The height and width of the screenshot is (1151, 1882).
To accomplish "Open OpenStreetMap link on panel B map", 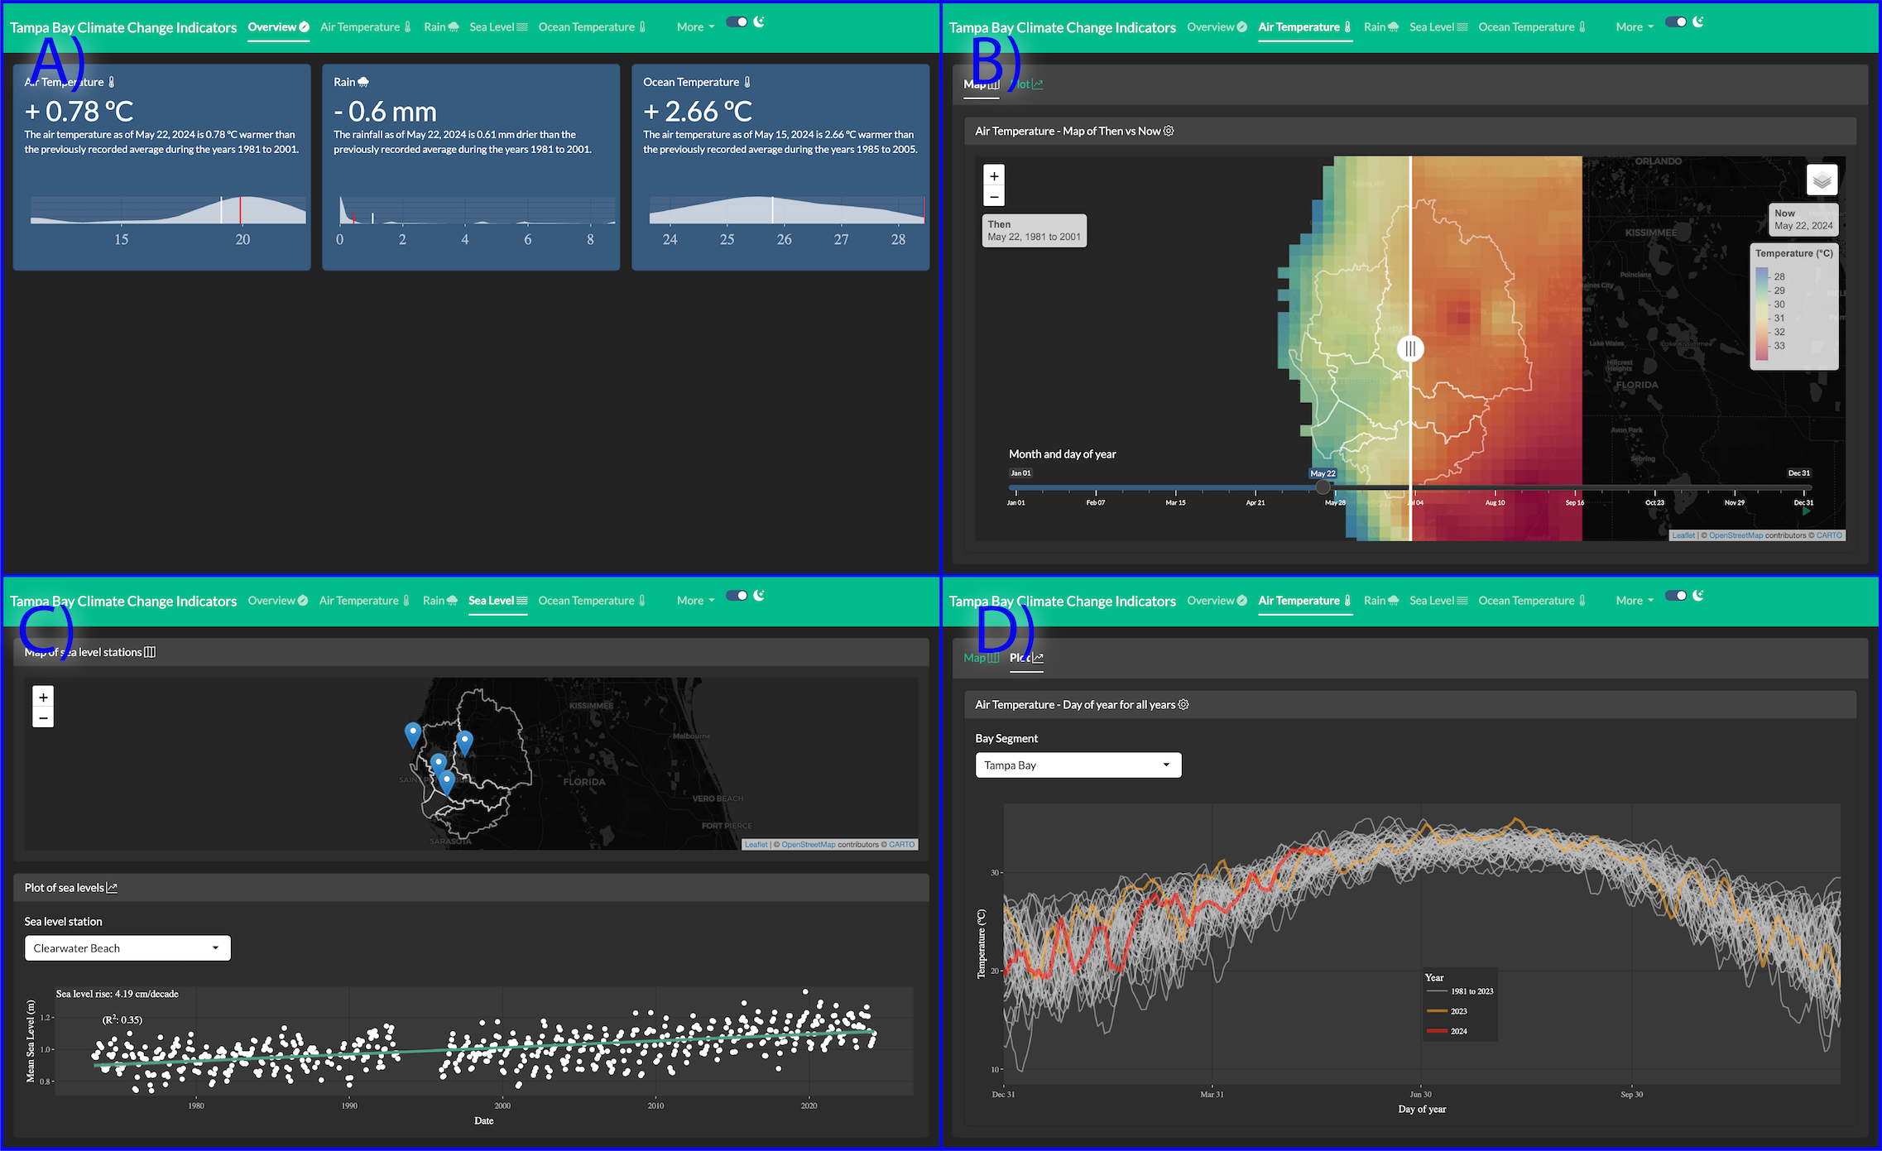I will point(1736,535).
